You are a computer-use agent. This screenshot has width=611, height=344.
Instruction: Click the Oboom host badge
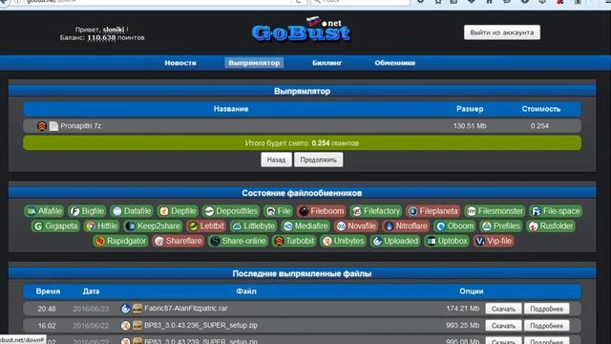pos(455,226)
